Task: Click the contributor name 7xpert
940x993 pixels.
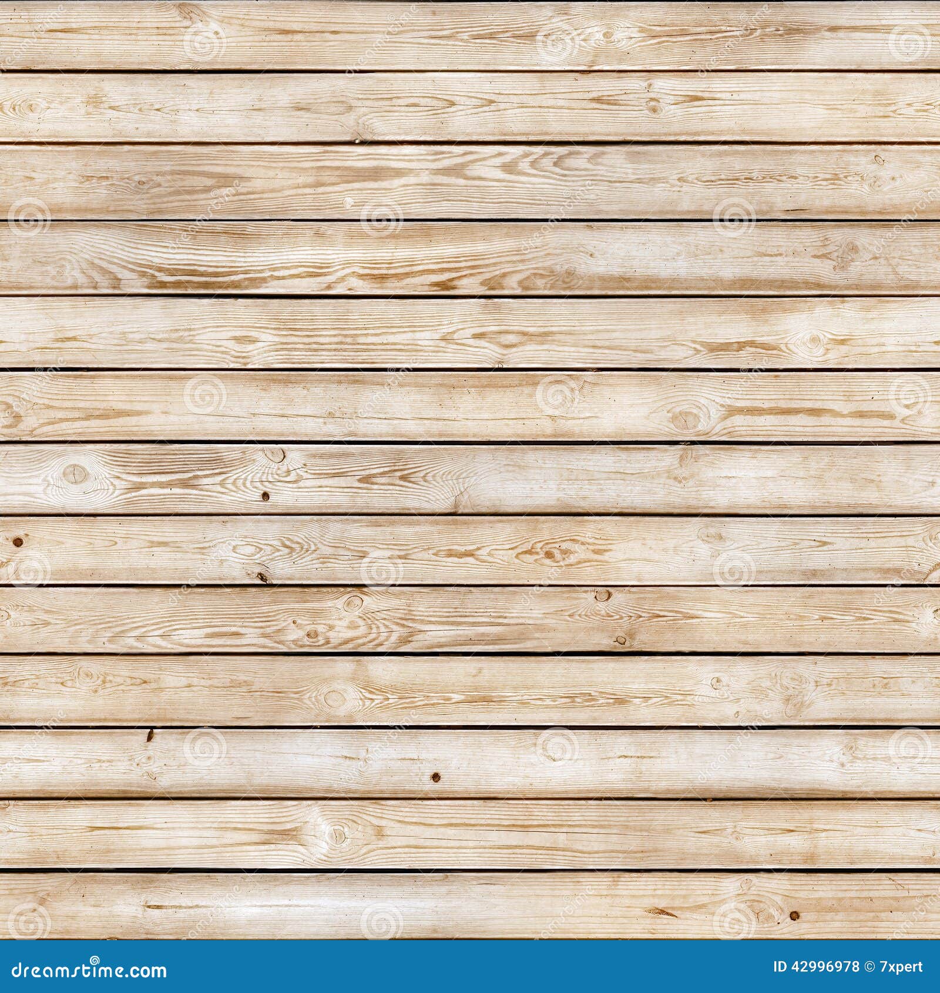Action: pos(902,967)
